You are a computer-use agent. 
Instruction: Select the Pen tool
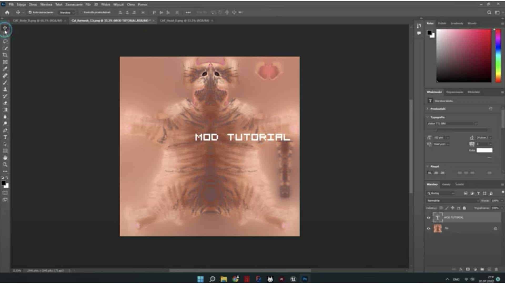tap(5, 130)
